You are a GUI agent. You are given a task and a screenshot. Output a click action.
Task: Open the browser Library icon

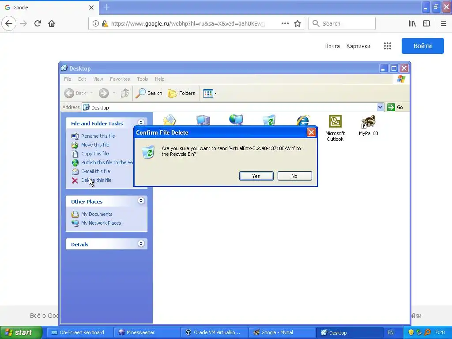coord(412,23)
